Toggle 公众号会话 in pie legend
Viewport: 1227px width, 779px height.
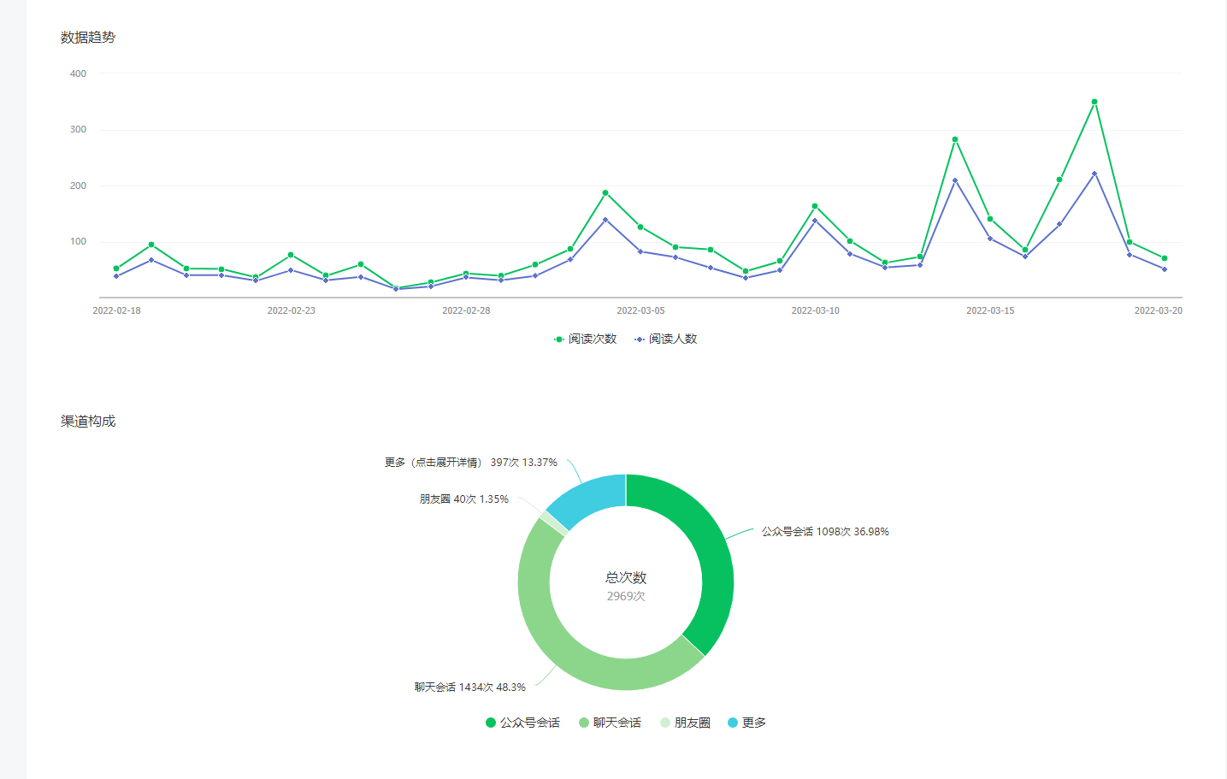pyautogui.click(x=523, y=723)
